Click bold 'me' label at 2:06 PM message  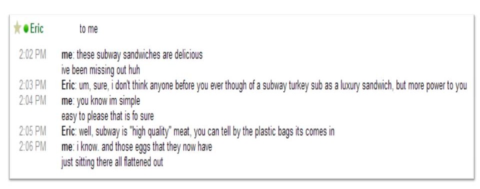tap(66, 147)
